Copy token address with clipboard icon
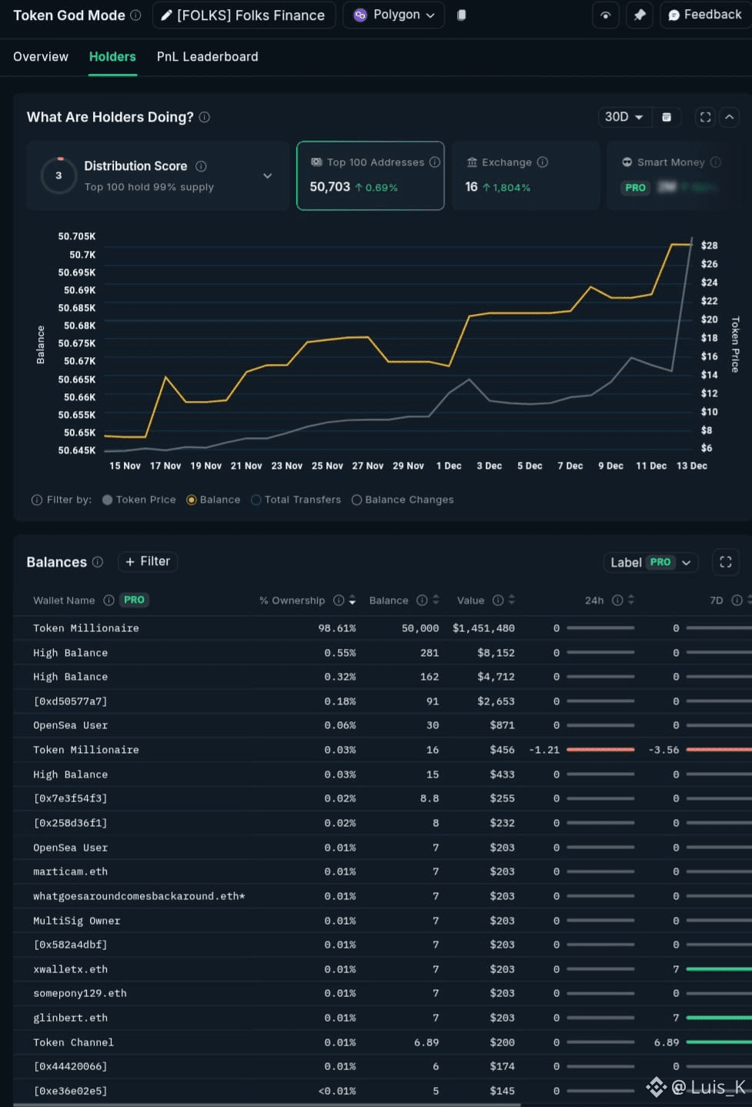 (461, 15)
